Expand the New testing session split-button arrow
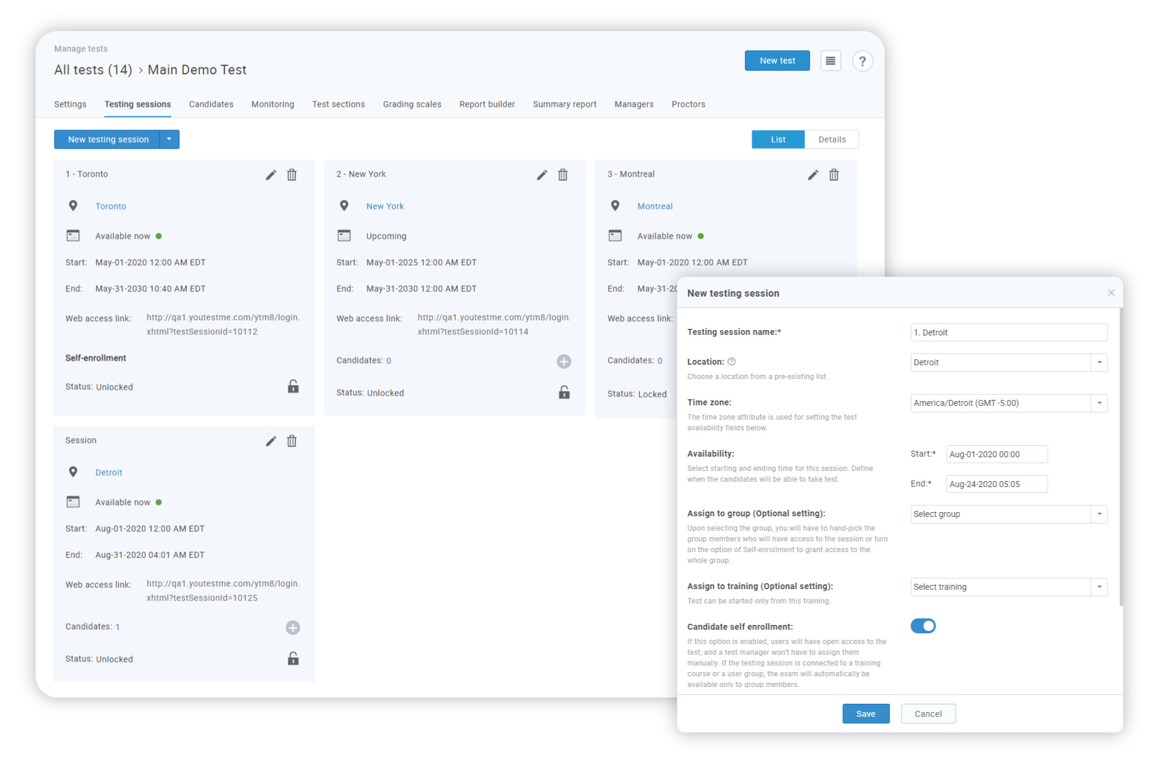This screenshot has width=1160, height=770. click(169, 140)
